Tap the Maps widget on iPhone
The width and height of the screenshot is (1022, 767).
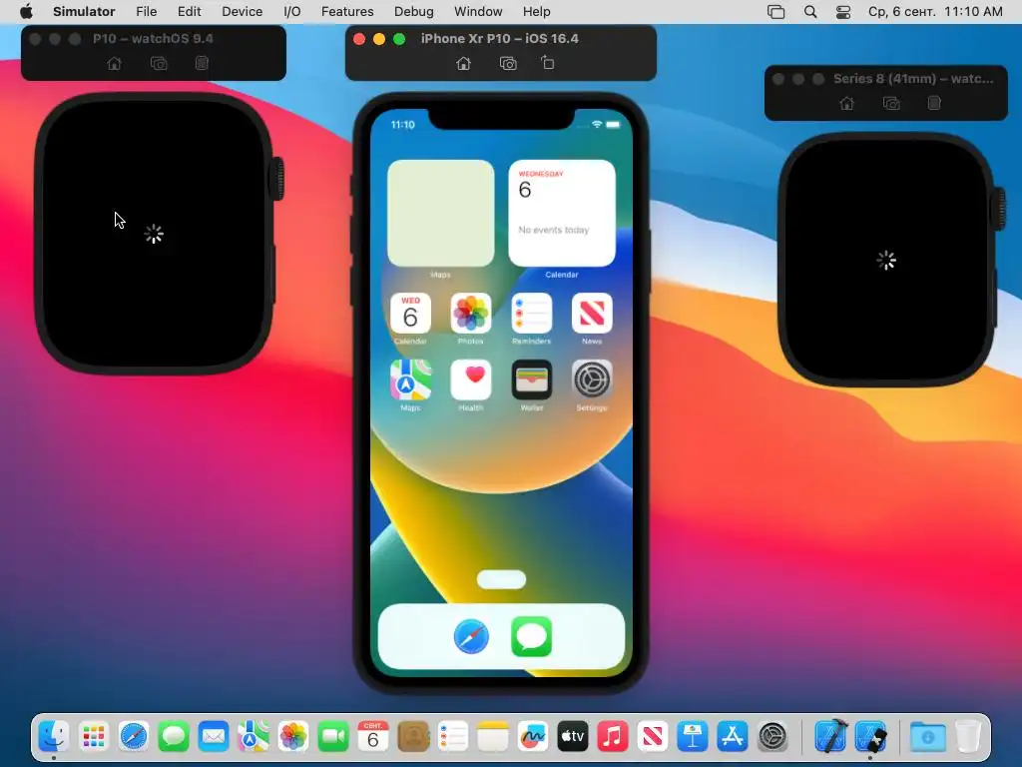pos(440,214)
